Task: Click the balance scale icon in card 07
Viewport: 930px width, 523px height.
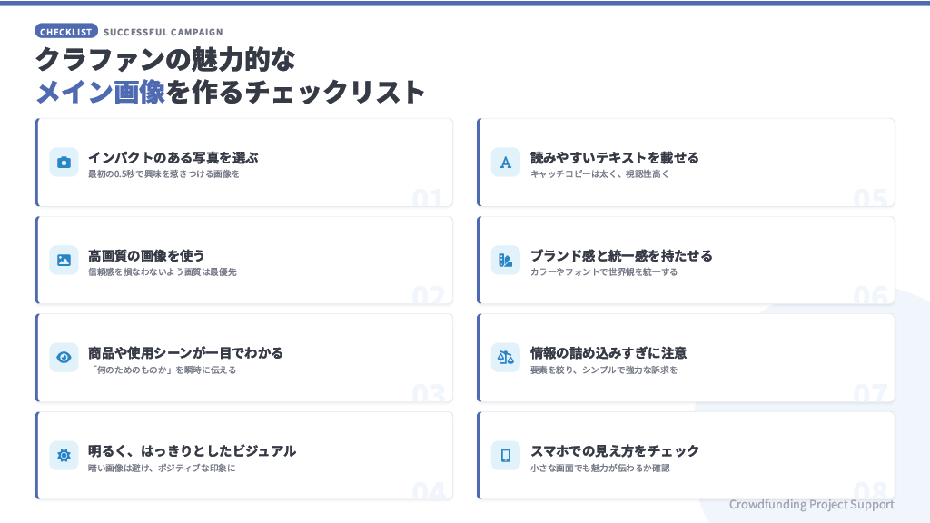Action: (506, 358)
